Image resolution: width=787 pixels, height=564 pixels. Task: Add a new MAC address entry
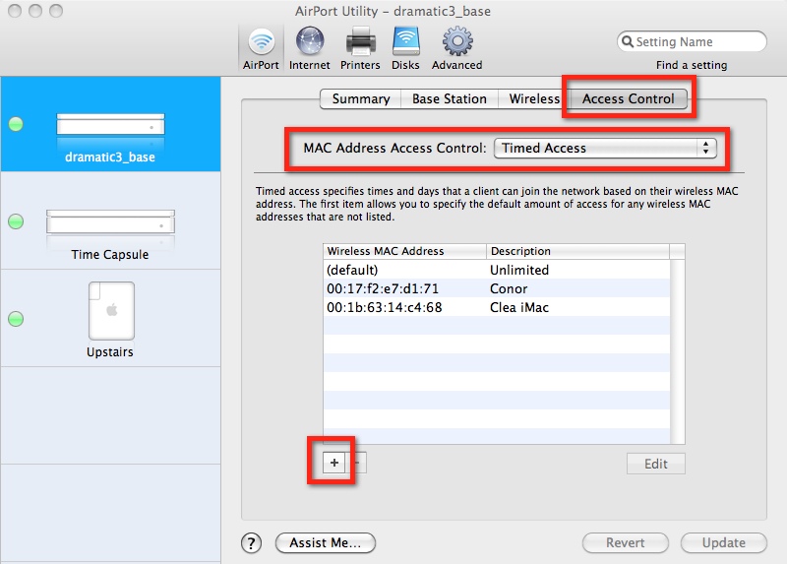[x=334, y=463]
